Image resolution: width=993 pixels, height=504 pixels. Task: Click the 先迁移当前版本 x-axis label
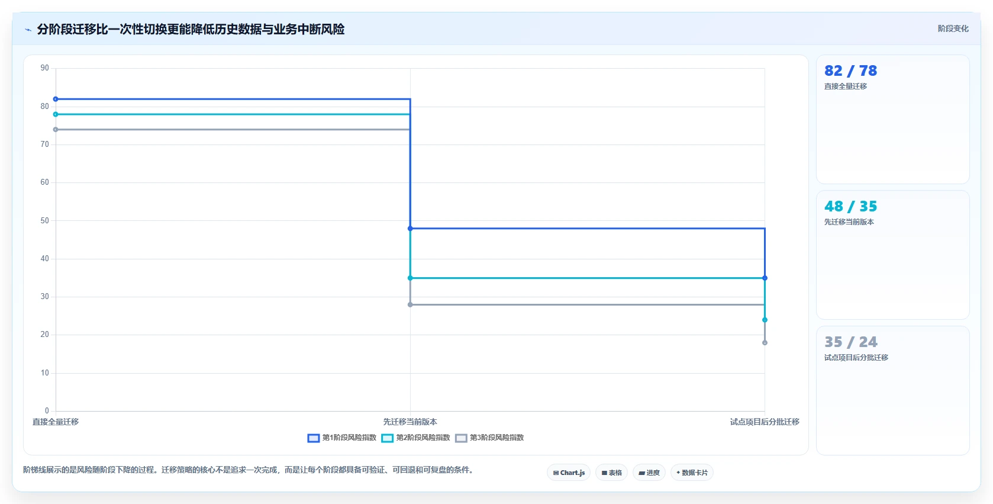[x=410, y=422]
